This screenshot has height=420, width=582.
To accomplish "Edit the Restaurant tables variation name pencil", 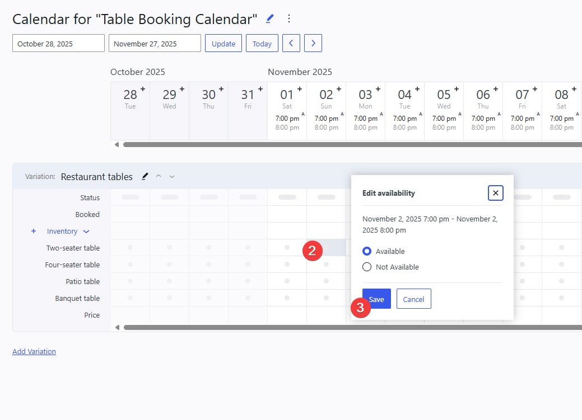I will (145, 177).
